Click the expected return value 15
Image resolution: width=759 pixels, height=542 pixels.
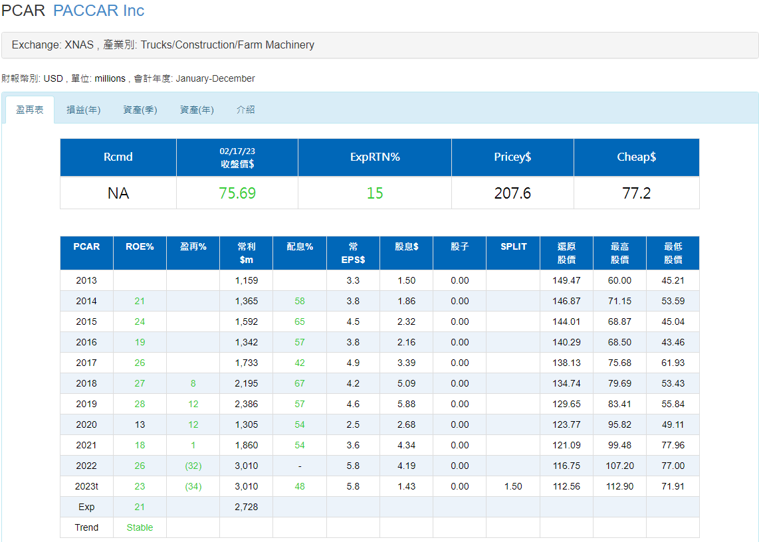point(375,193)
